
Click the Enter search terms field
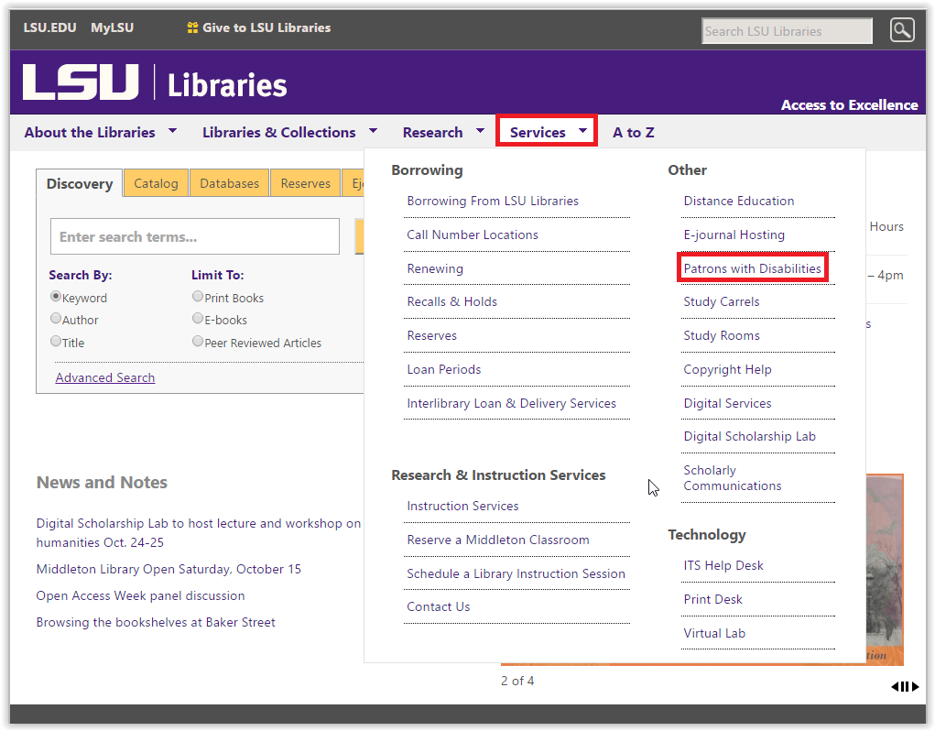click(x=195, y=236)
